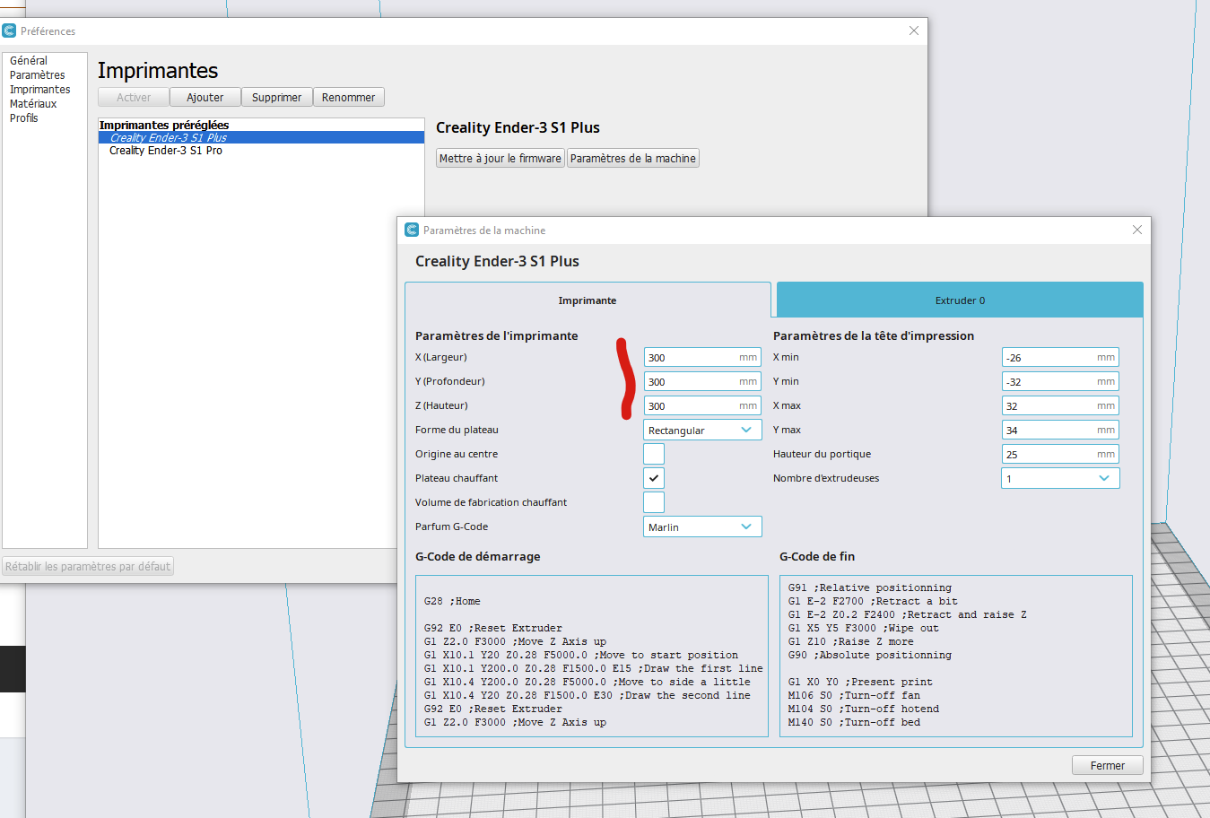Image resolution: width=1210 pixels, height=818 pixels.
Task: Click the 'G91 ;Relative positionning' end G-code line
Action: tap(870, 587)
